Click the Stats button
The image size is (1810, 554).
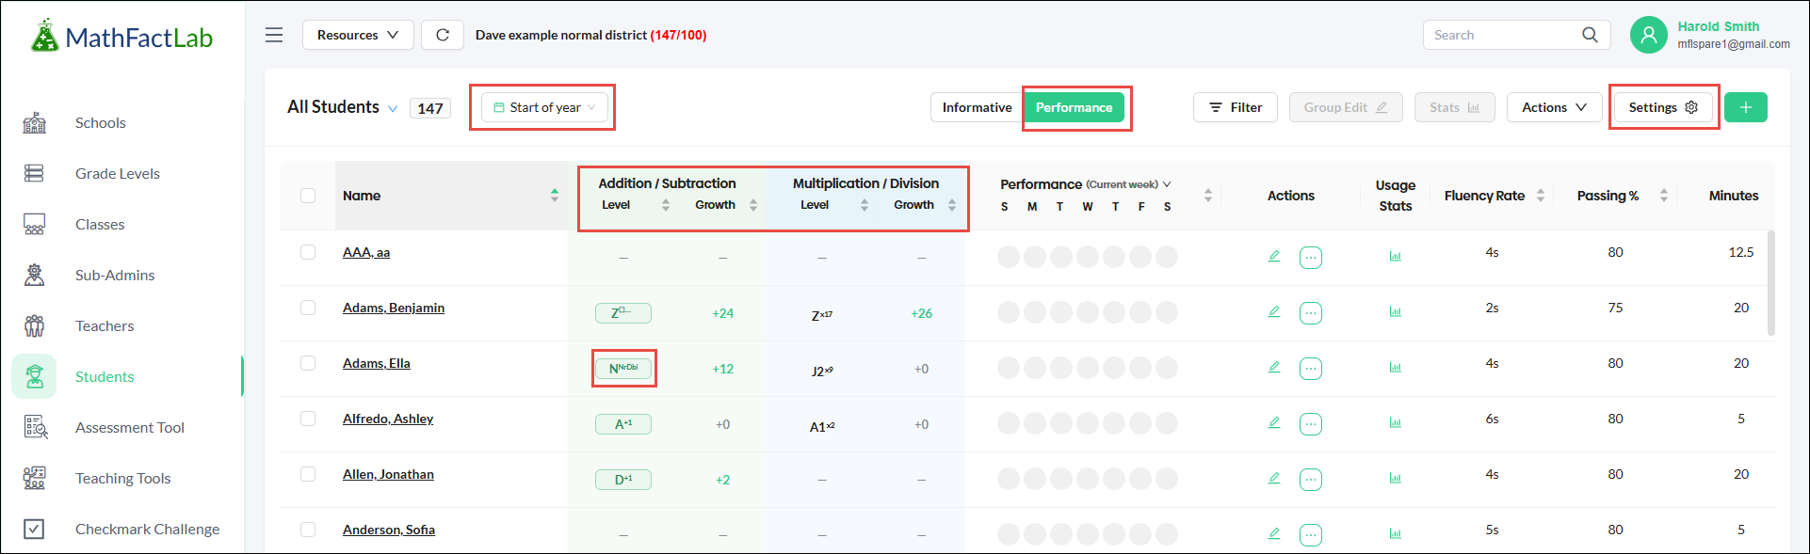1454,107
